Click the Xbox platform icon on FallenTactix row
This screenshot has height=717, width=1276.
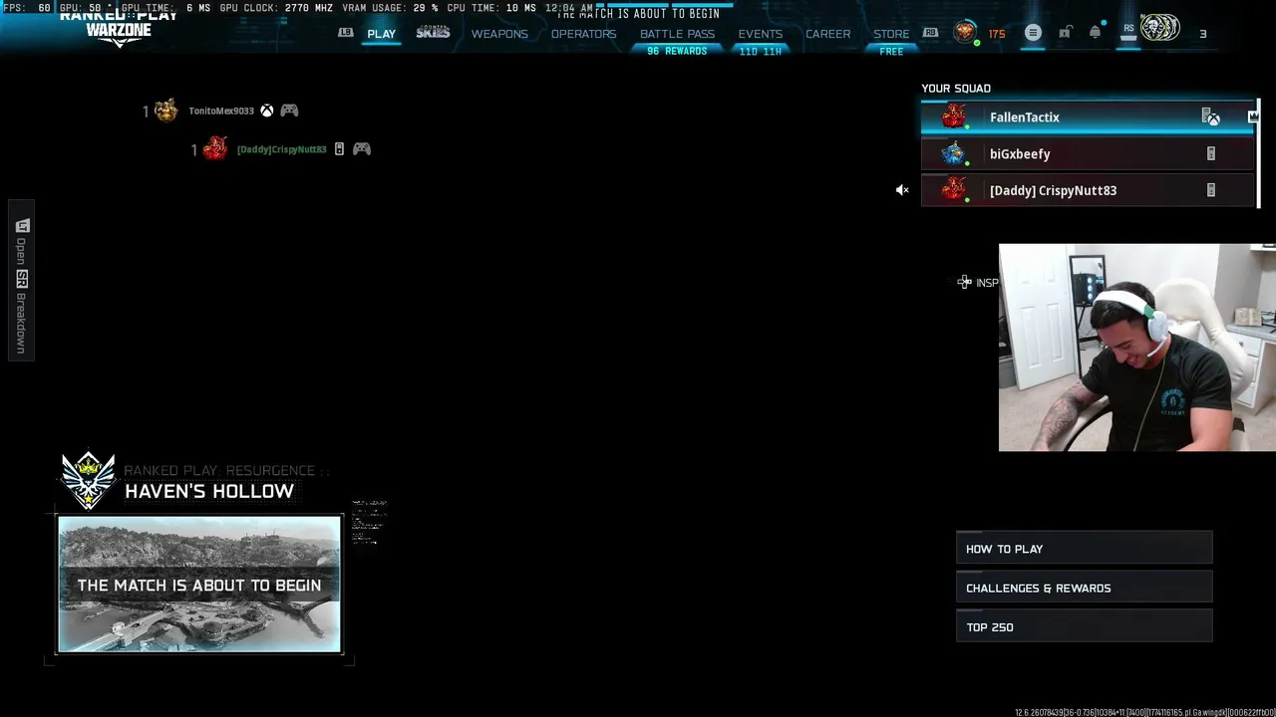coord(1211,118)
